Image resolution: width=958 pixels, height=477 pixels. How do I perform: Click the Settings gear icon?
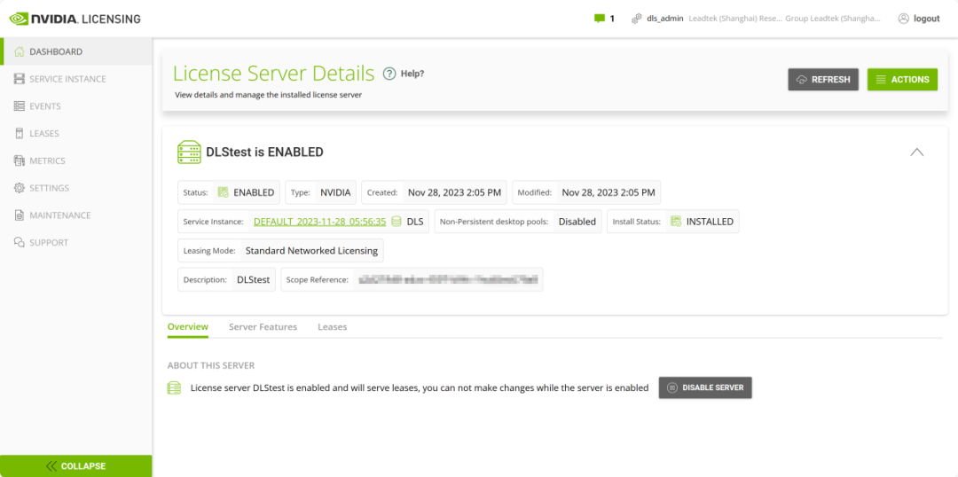(x=19, y=188)
